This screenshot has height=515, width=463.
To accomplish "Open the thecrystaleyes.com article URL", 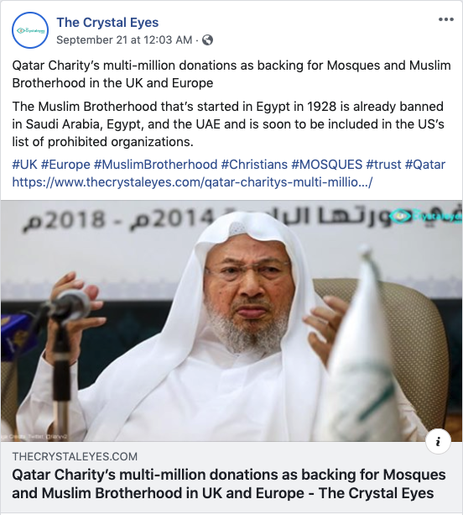I will 192,182.
